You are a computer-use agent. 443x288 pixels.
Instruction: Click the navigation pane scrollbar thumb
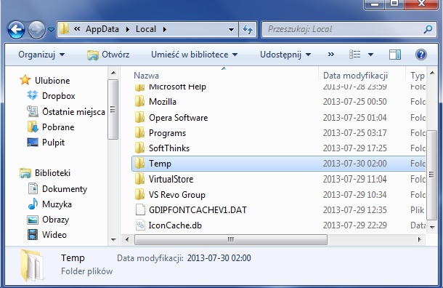[113, 109]
